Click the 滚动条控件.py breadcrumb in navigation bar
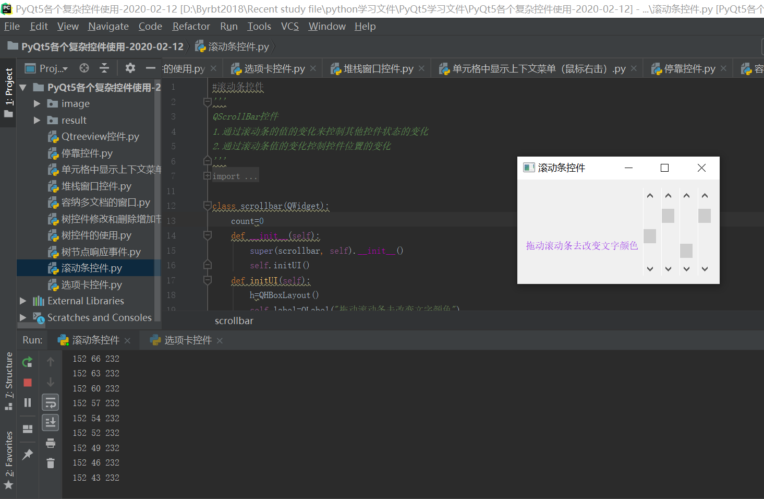Viewport: 764px width, 499px height. 233,46
